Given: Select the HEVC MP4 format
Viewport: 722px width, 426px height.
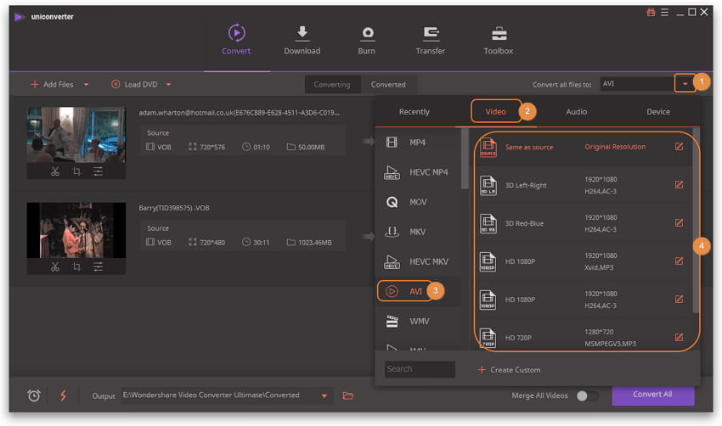Looking at the screenshot, I should tap(418, 172).
